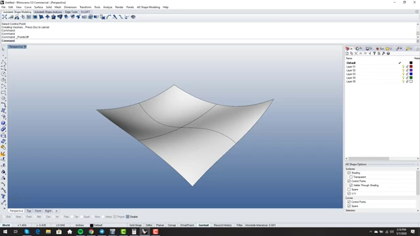
Task: Switch to Edge Tools toolbar tab
Action: click(x=72, y=12)
